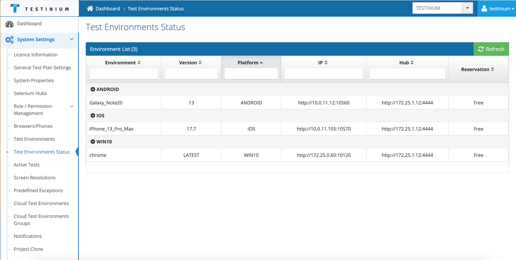Click the user avatar icon

click(x=484, y=8)
